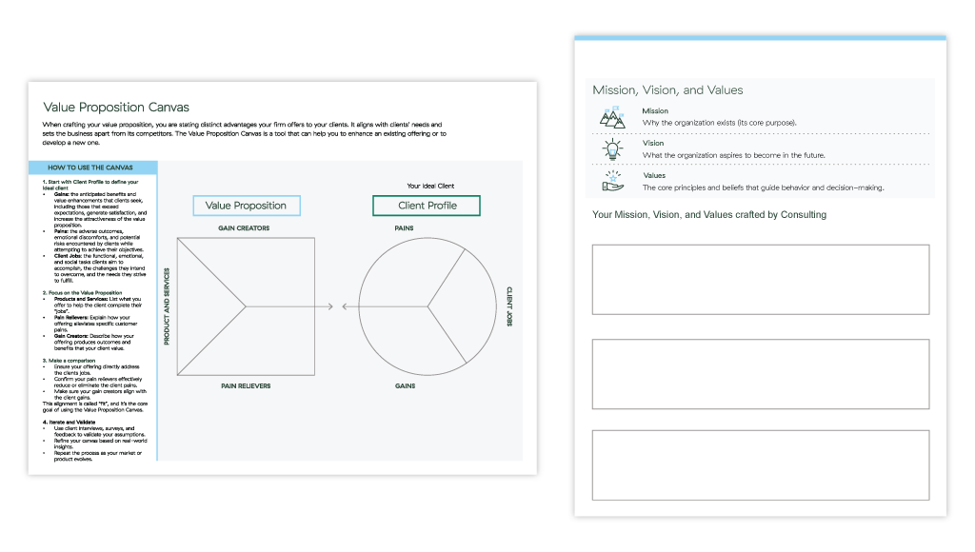The image size is (975, 552).
Task: Click the Mission, Vision, and Values heading
Action: (667, 90)
